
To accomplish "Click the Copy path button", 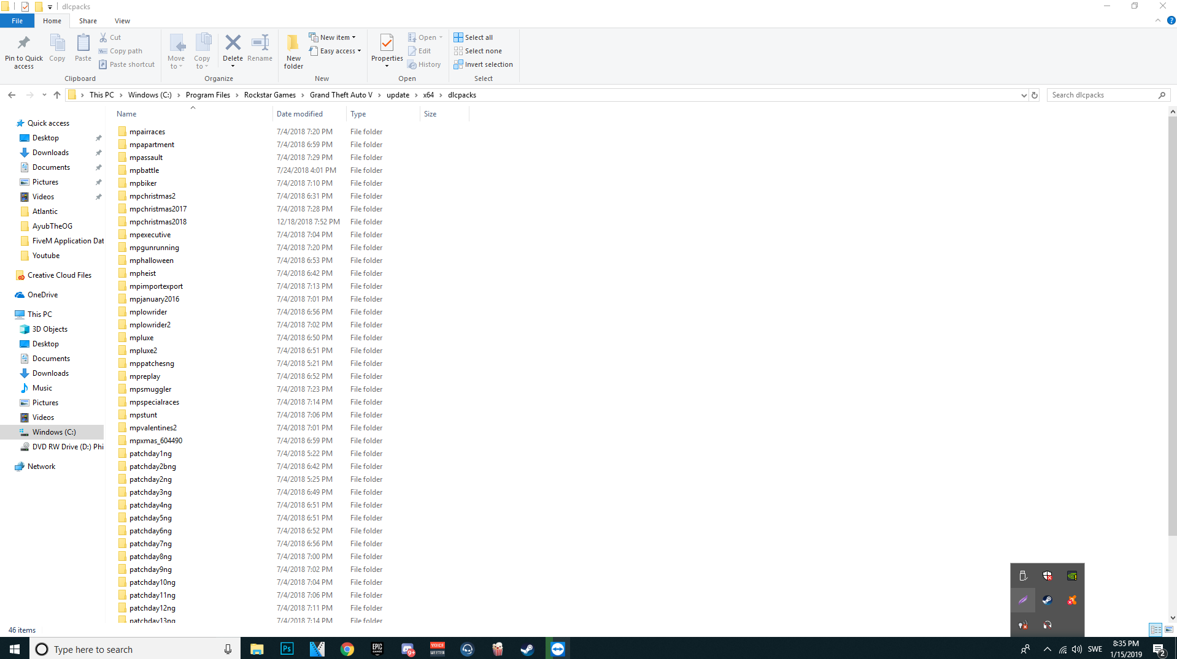I will (x=121, y=51).
